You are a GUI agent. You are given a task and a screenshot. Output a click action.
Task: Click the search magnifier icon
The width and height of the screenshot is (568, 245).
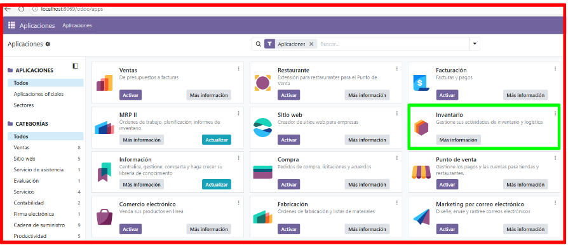coord(259,44)
